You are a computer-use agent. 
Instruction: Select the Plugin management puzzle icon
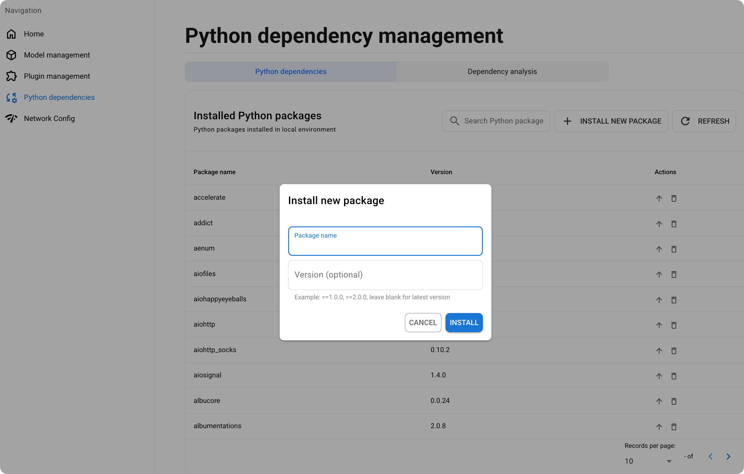click(x=11, y=76)
